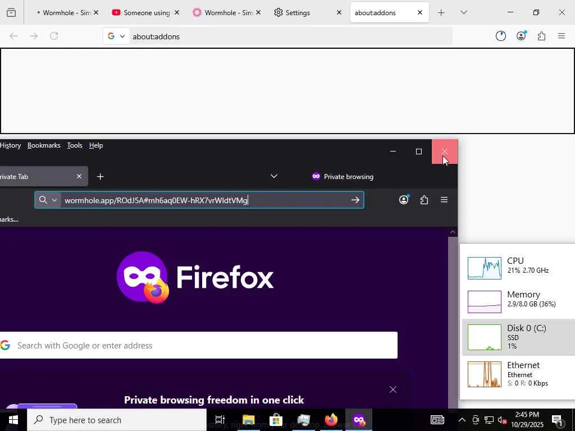Open the Windows Start menu
The height and width of the screenshot is (431, 575).
coord(13,420)
